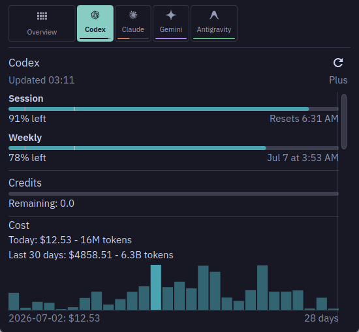
Task: Click the 'Resets 6:31 AM' text
Action: click(x=304, y=119)
